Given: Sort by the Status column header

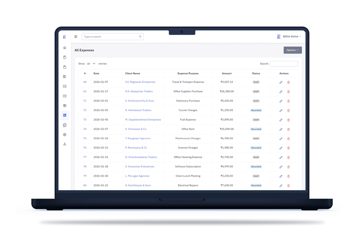Looking at the screenshot, I should 256,73.
